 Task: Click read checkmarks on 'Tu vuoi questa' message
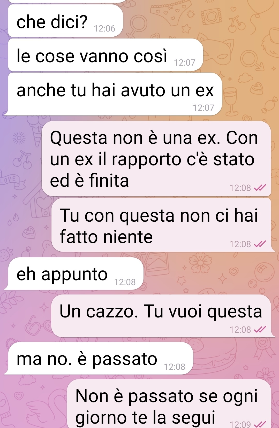260,329
